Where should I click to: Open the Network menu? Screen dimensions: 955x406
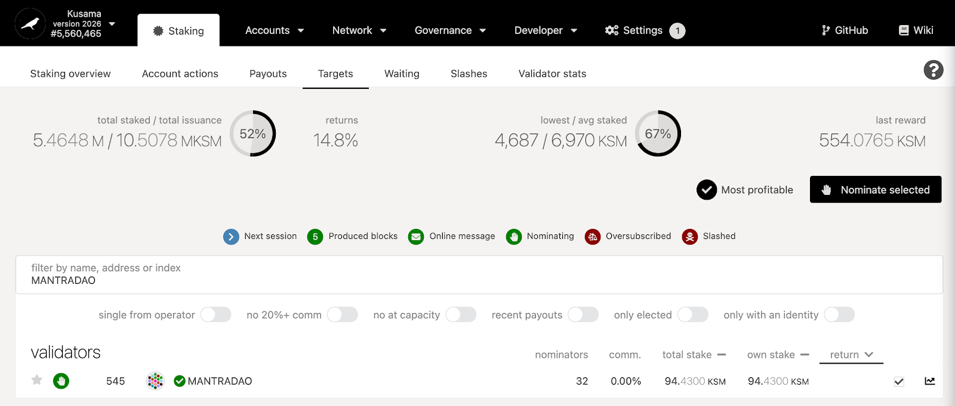coord(359,30)
